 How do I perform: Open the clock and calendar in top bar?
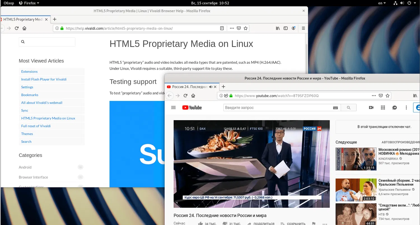[210, 3]
